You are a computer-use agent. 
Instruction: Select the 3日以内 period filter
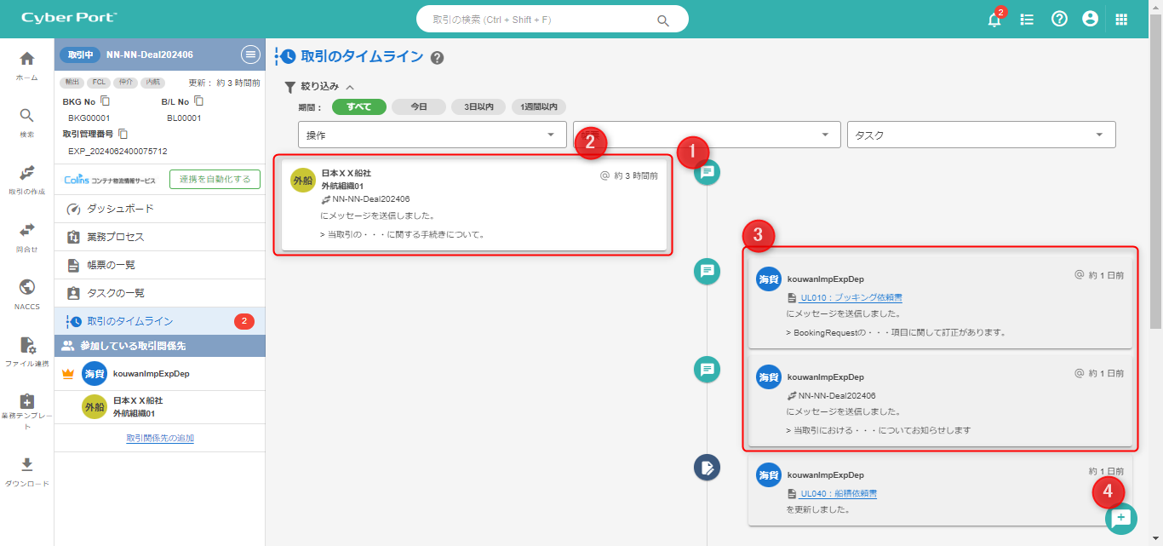[478, 107]
